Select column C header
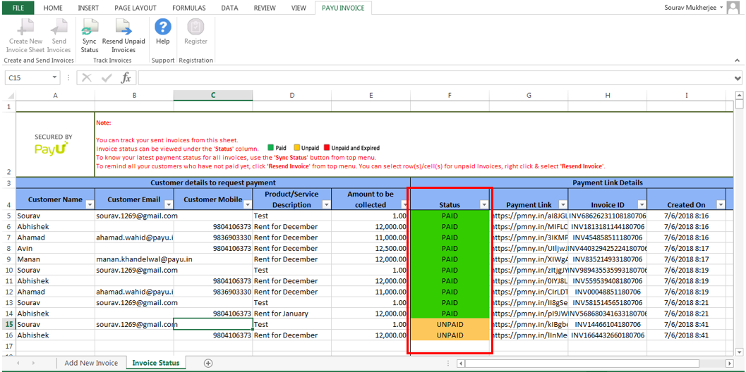Image resolution: width=746 pixels, height=372 pixels. pyautogui.click(x=213, y=96)
